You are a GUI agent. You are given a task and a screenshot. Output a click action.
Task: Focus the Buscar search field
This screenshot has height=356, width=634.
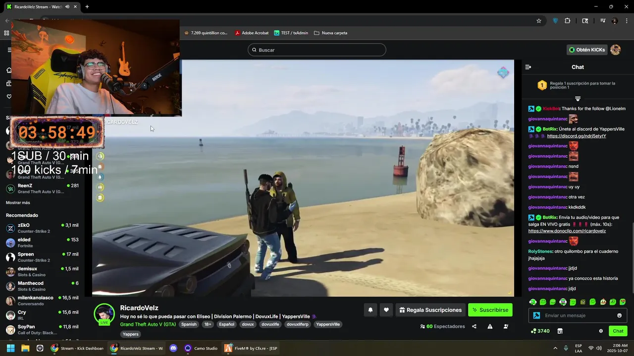tap(317, 50)
